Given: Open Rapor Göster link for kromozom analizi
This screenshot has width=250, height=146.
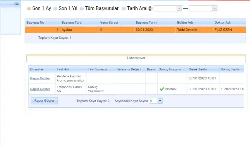Looking at the screenshot, I should pos(40,78).
